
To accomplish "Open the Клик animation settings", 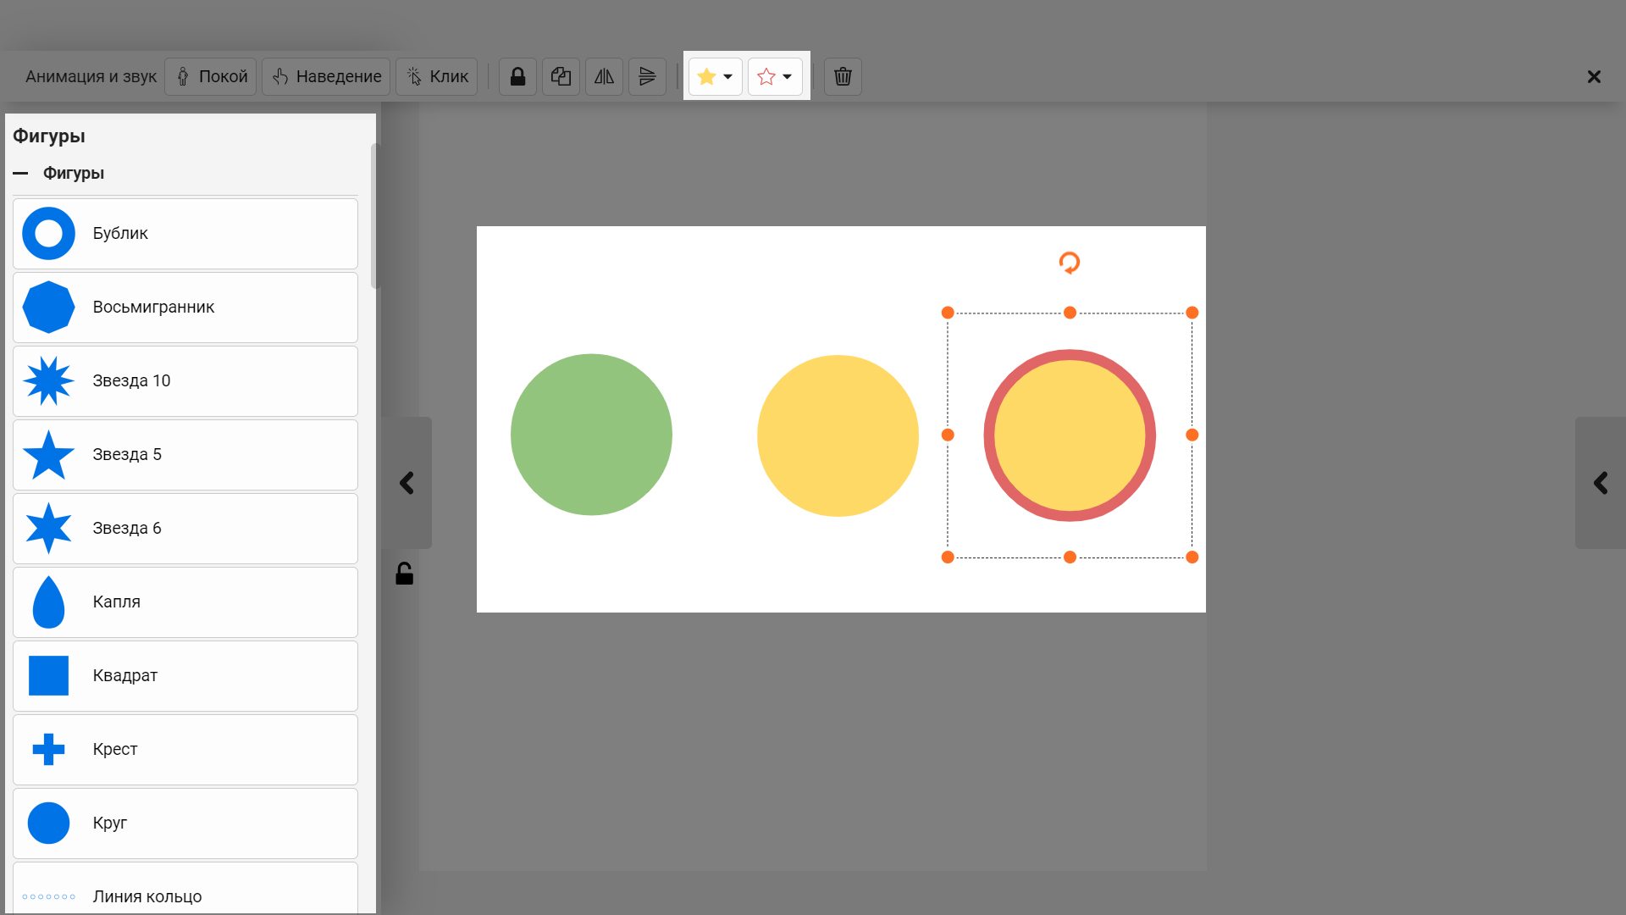I will click(x=437, y=77).
